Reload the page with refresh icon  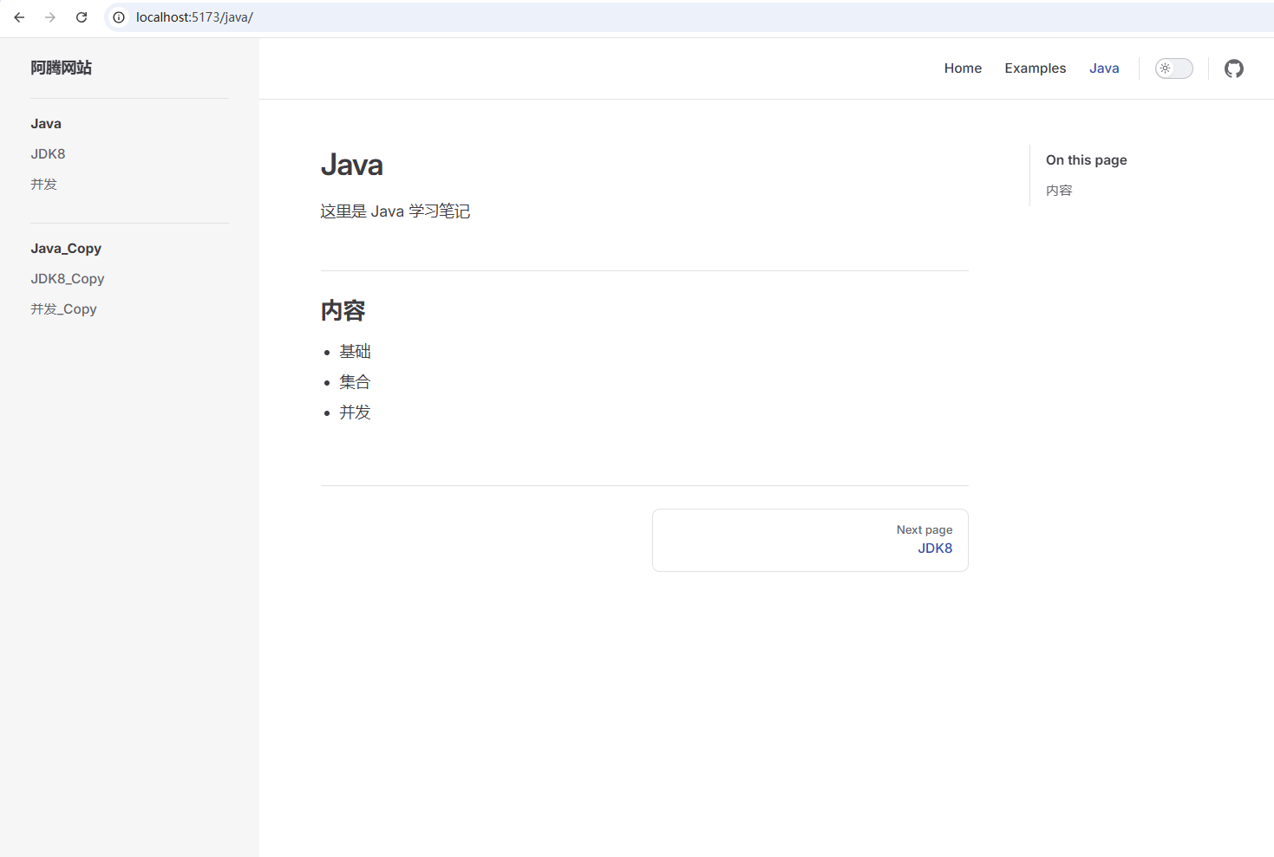tap(82, 17)
